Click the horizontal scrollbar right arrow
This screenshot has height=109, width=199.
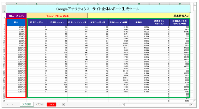pyautogui.click(x=192, y=105)
